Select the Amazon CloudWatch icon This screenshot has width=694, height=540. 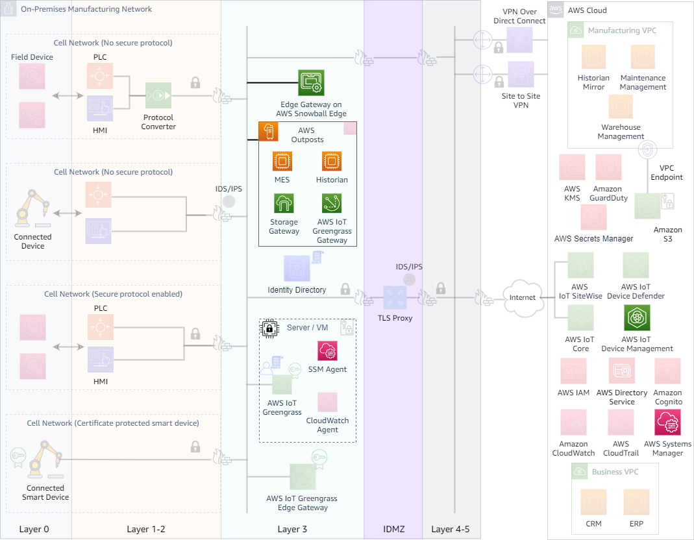coord(574,423)
